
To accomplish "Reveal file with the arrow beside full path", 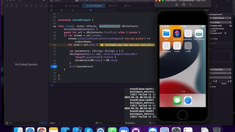I will click(225, 33).
